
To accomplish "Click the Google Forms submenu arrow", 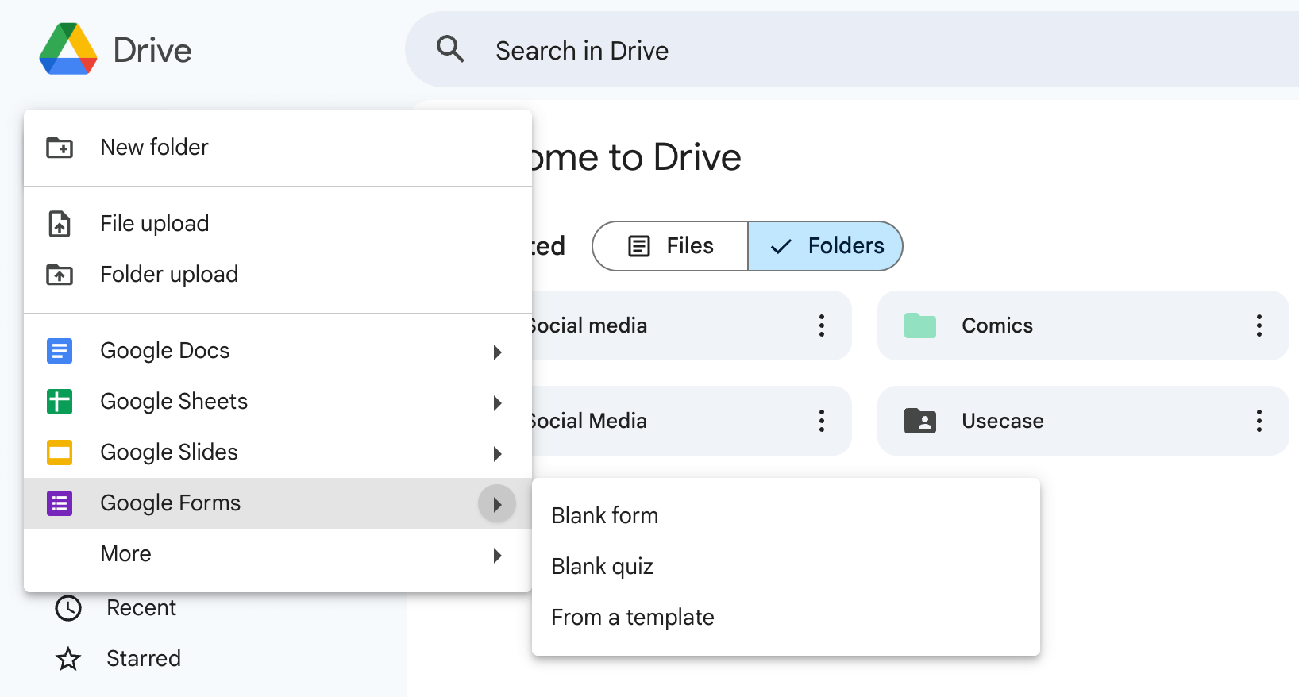I will pos(497,504).
